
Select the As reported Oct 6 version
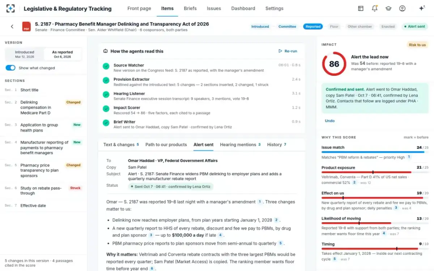click(63, 54)
